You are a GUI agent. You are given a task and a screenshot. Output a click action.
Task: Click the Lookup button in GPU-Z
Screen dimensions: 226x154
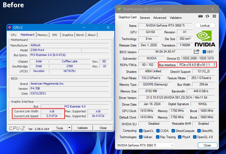205,26
